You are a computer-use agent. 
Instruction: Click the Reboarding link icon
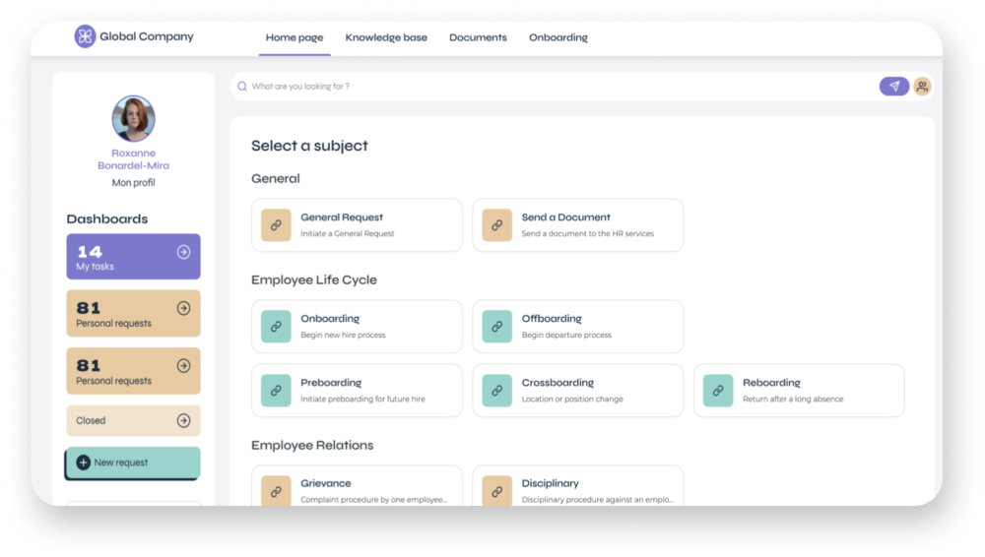tap(718, 391)
